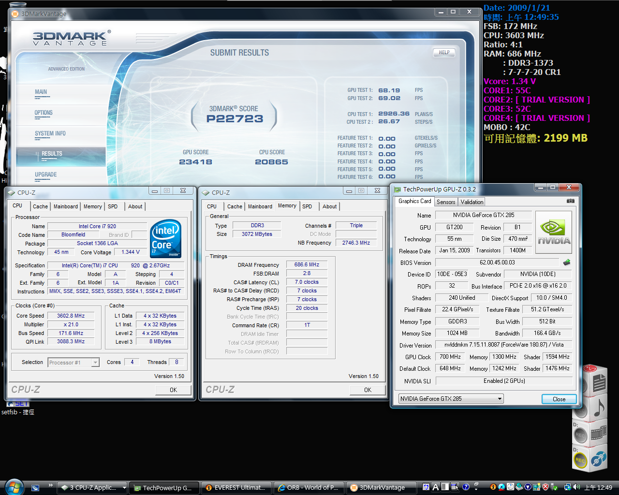This screenshot has height=495, width=619.
Task: Open UPGRADE section in 3DMark Vantage
Action: coord(46,175)
